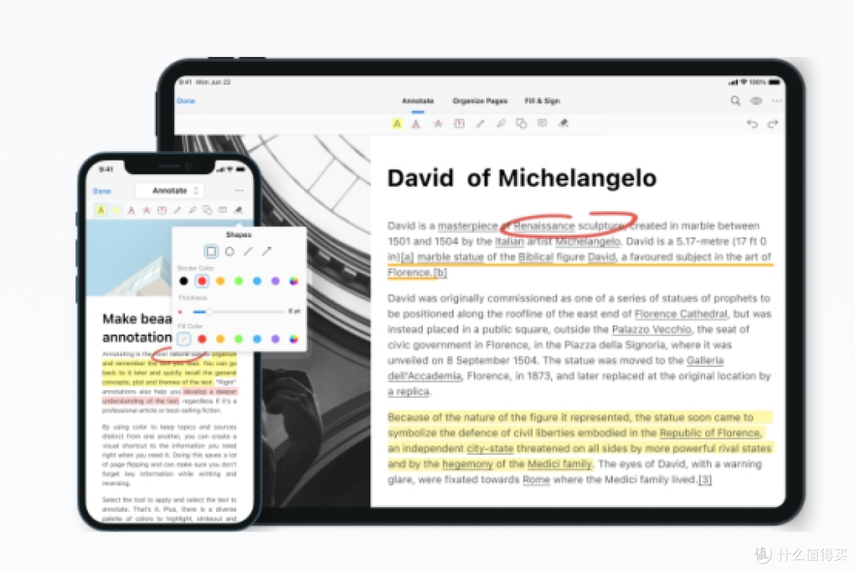Pick blue as the fill color
The width and height of the screenshot is (855, 572).
256,339
